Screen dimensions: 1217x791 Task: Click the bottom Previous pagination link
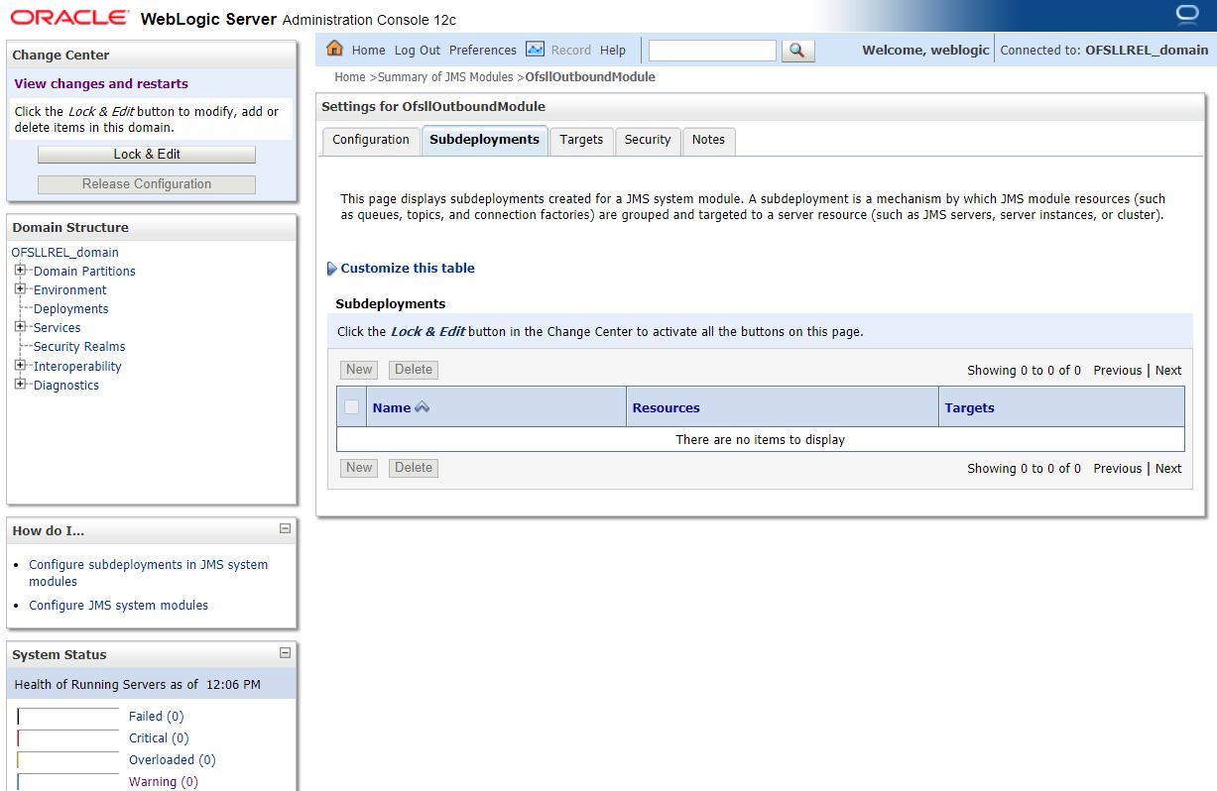click(x=1118, y=469)
